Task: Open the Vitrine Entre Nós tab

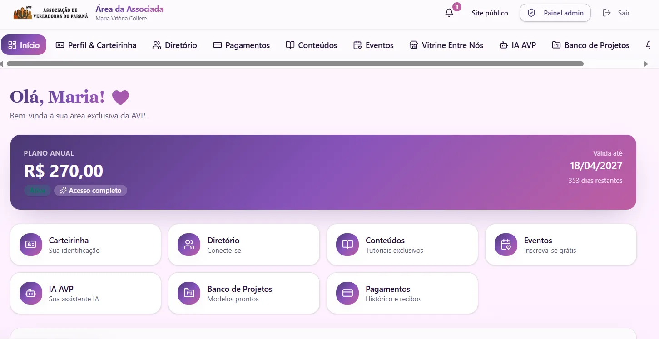Action: (446, 45)
